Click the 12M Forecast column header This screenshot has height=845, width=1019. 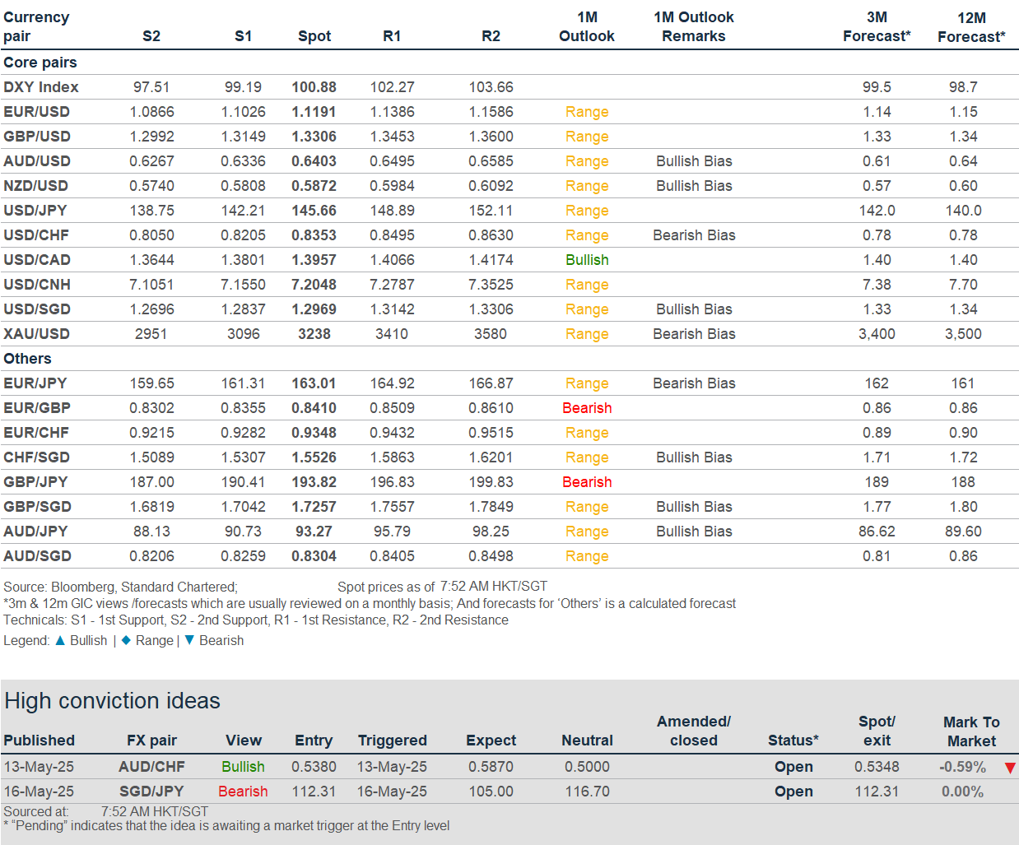pos(971,27)
